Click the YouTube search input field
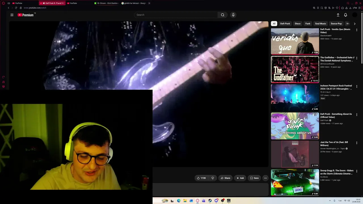 click(176, 15)
